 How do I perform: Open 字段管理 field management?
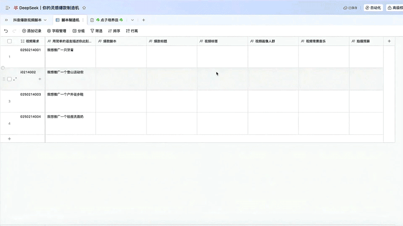pyautogui.click(x=57, y=31)
